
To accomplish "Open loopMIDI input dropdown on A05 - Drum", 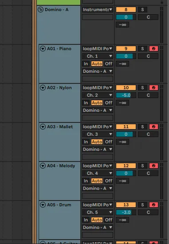I will (x=98, y=205).
